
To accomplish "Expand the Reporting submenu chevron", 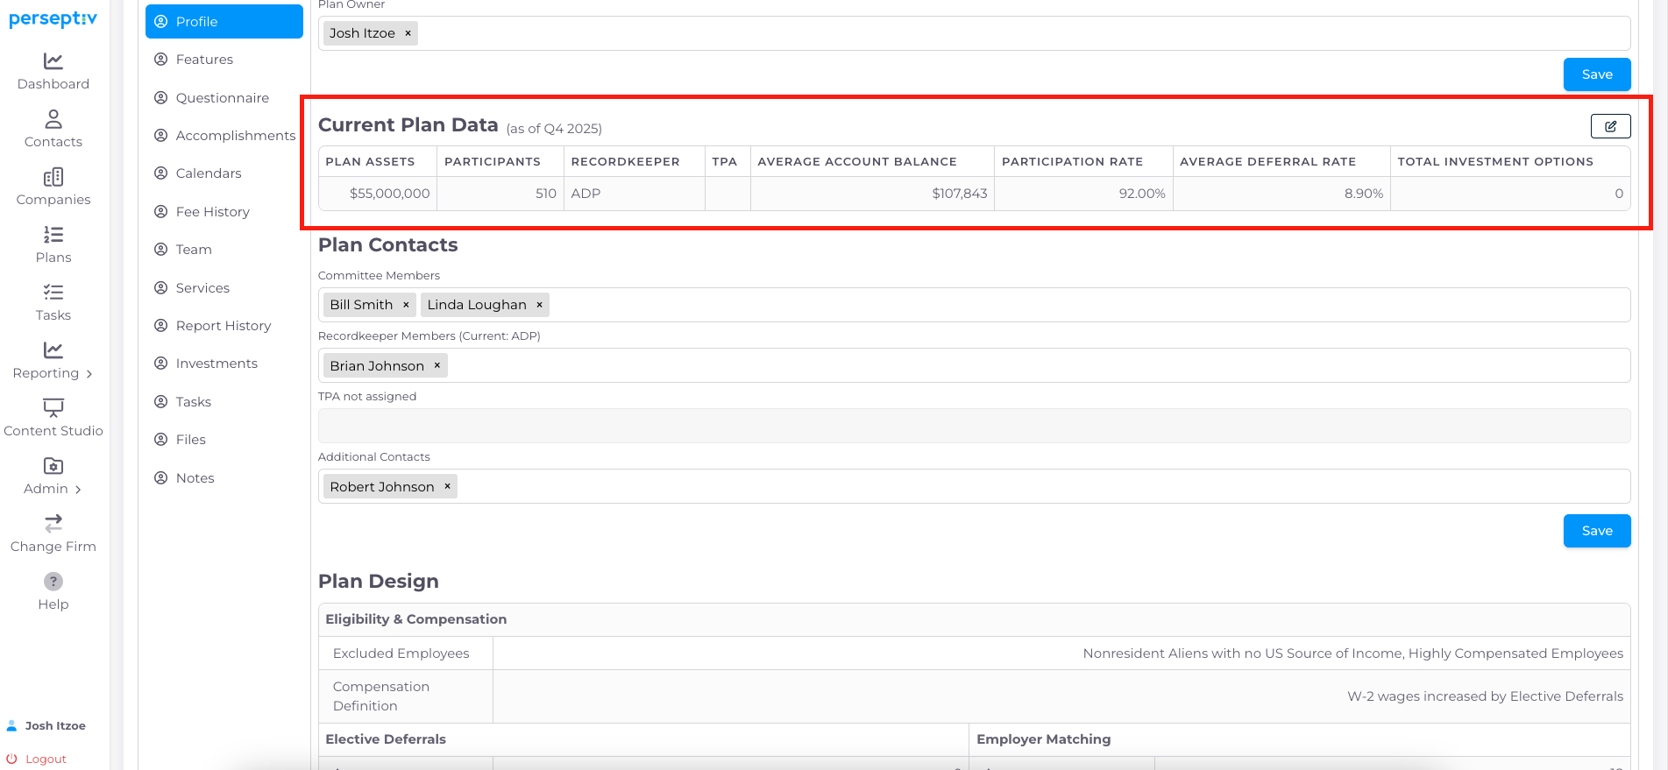I will click(89, 374).
